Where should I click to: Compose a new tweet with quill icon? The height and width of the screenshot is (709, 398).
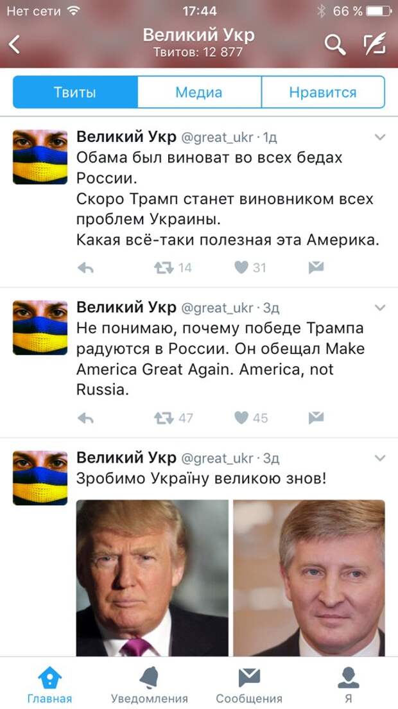coord(374,44)
